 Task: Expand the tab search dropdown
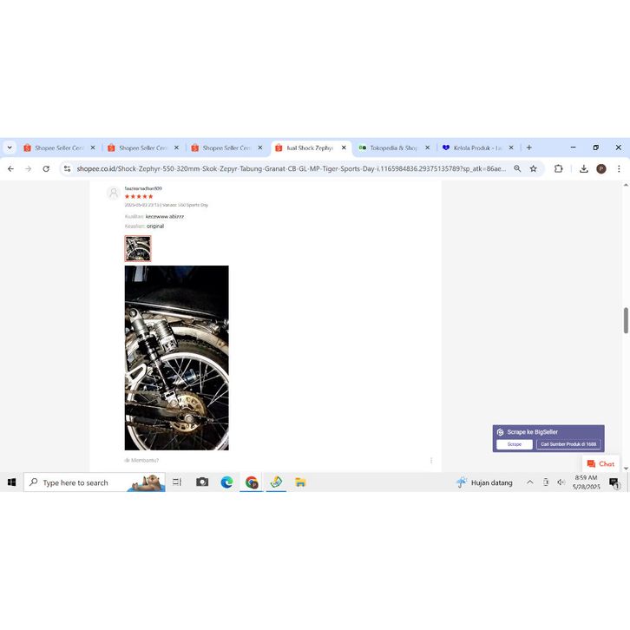10,148
